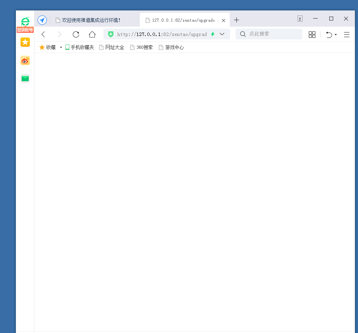Open the Weibo sidebar icon
This screenshot has width=358, height=333.
25,61
